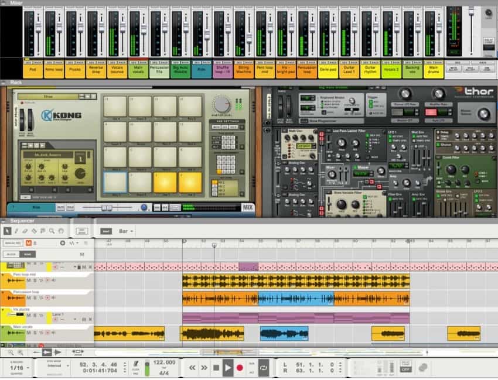Select the Hand tool in sequencer toolbar
This screenshot has width=498, height=380.
(x=61, y=231)
